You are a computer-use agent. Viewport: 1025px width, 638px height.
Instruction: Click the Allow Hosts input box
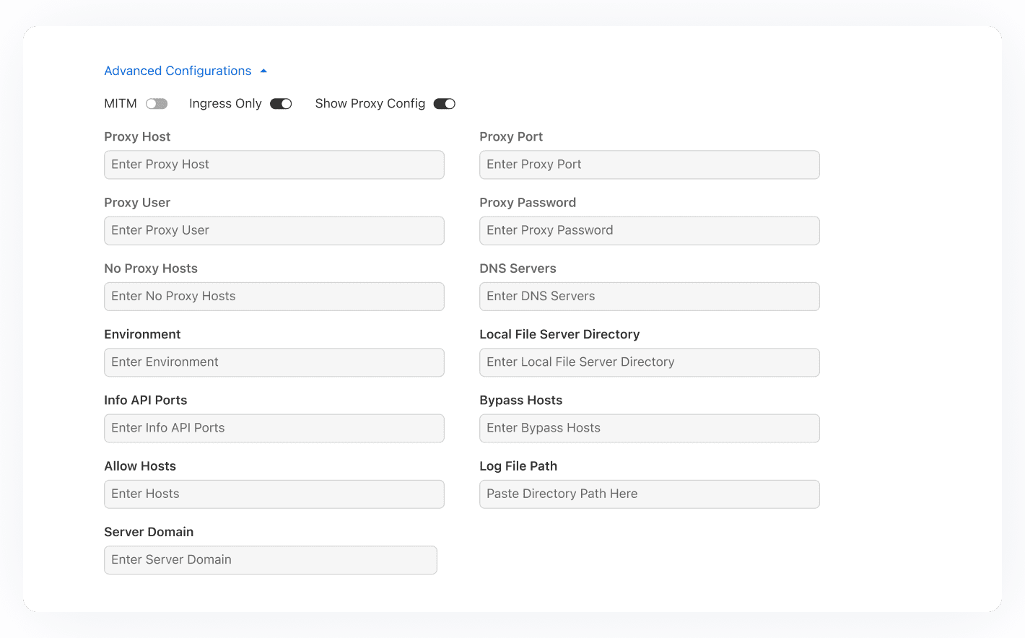coord(274,494)
